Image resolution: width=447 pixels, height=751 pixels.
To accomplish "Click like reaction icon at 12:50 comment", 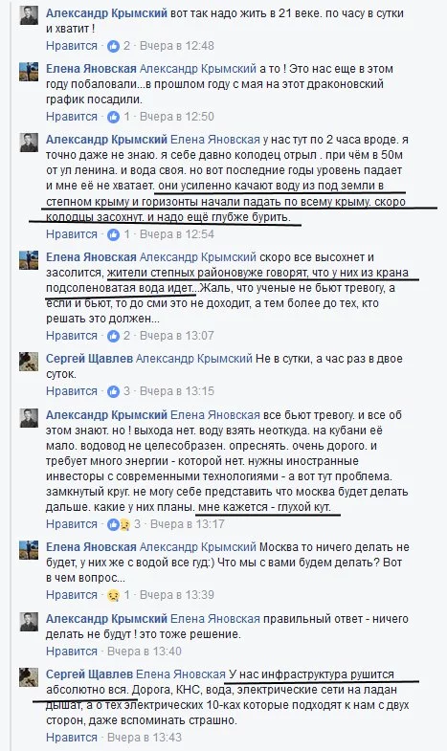I will point(113,117).
